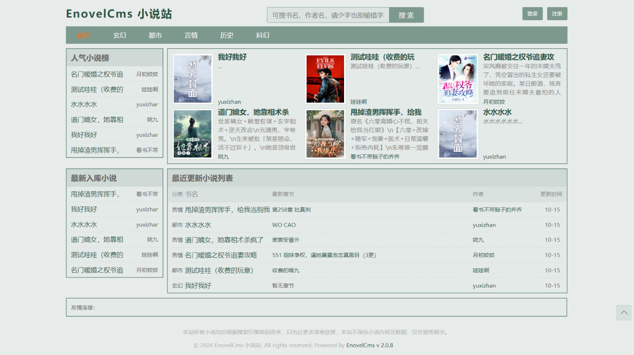Click author 看书不带脑子的乔乔 in update table
Viewport: 634px width, 355px height.
click(x=497, y=210)
